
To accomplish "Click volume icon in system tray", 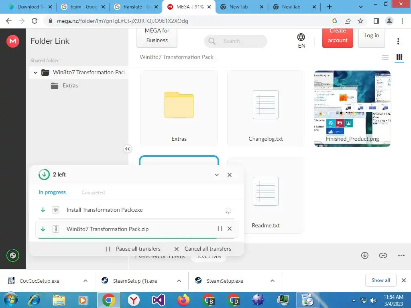I will pos(373,300).
